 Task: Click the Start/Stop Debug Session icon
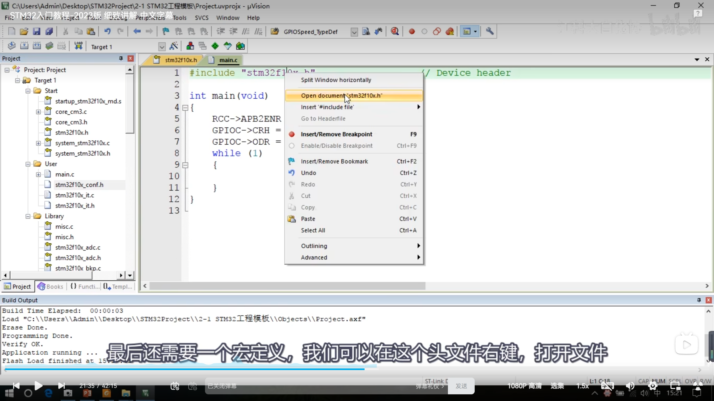pyautogui.click(x=395, y=31)
